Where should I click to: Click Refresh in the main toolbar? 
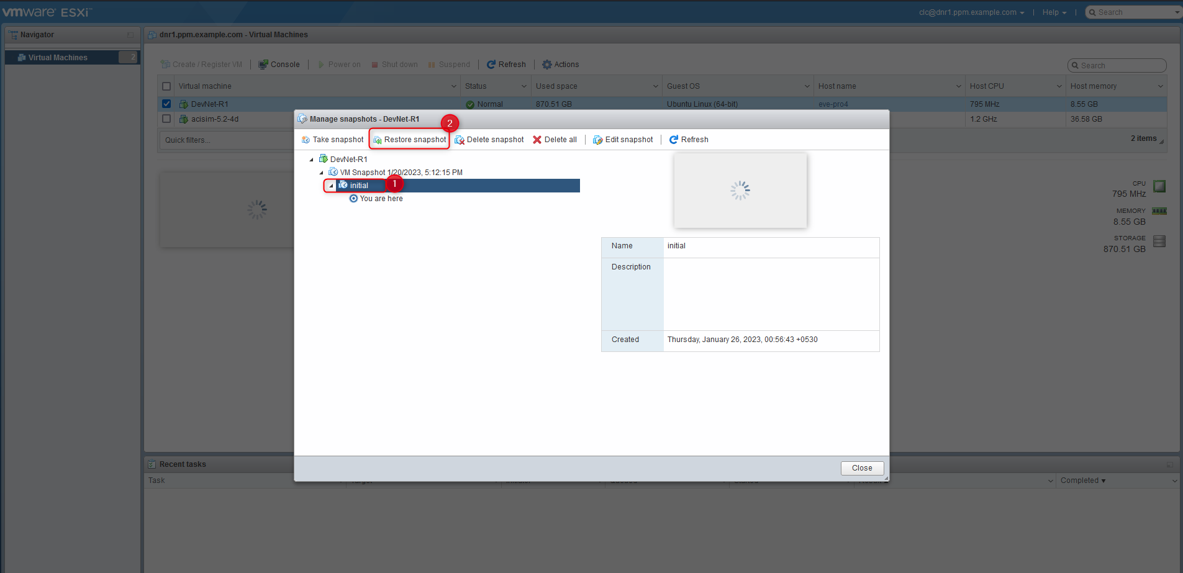pyautogui.click(x=506, y=65)
